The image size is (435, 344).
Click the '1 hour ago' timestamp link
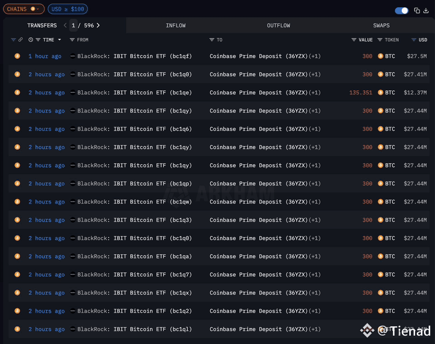[x=45, y=56]
